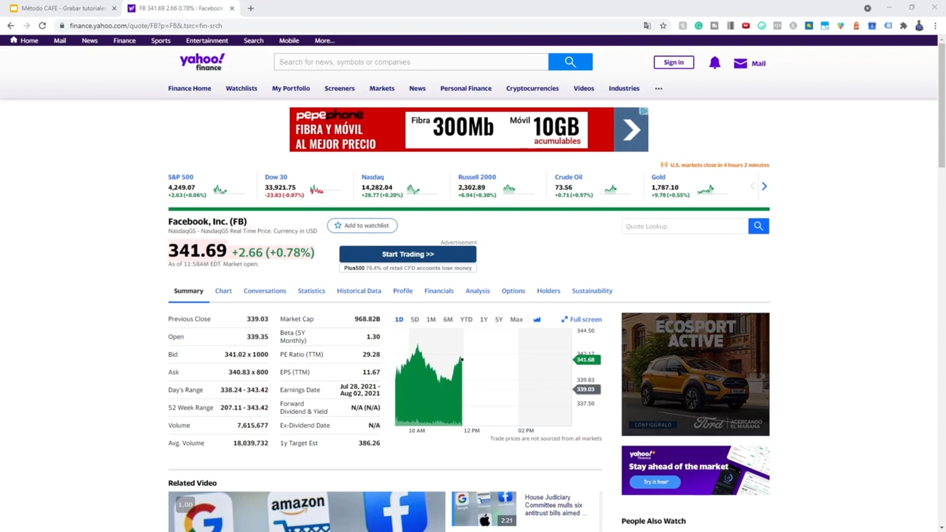Click the ad banner arrow
This screenshot has height=532, width=946.
tap(631, 130)
